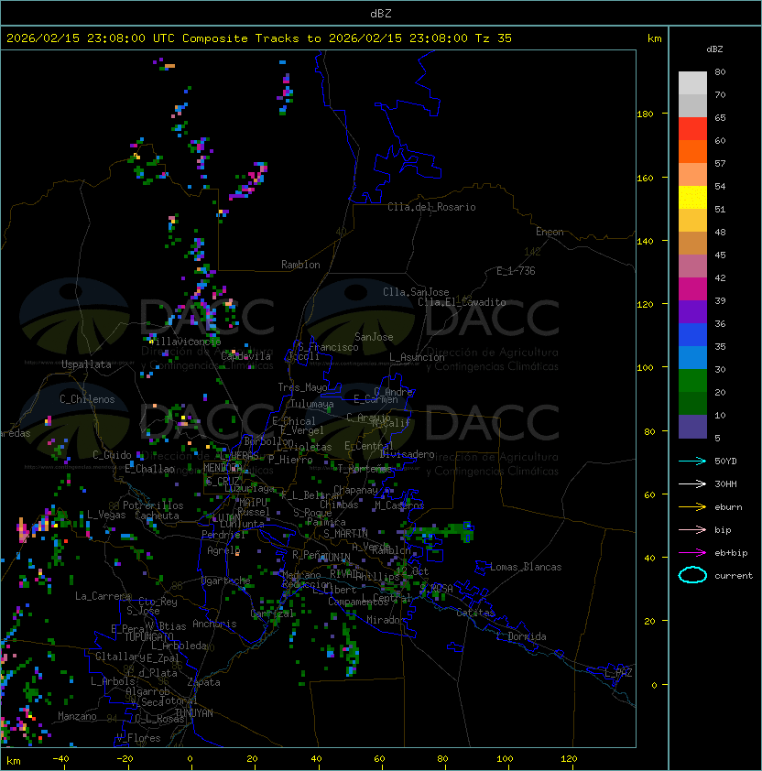Click the cyan 'current' ellipse legend icon
This screenshot has width=762, height=771.
[x=692, y=575]
